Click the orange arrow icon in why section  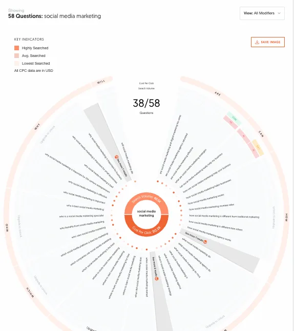[116, 157]
